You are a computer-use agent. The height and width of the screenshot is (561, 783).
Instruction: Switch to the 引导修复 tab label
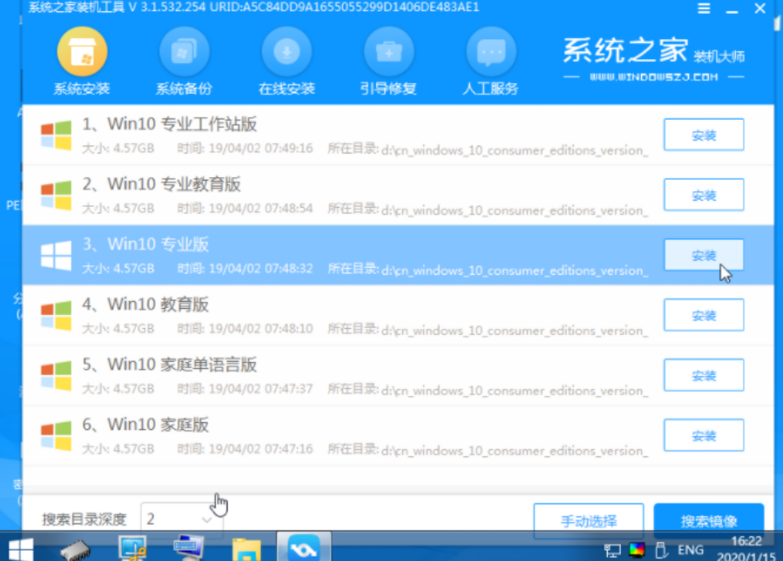(x=389, y=89)
